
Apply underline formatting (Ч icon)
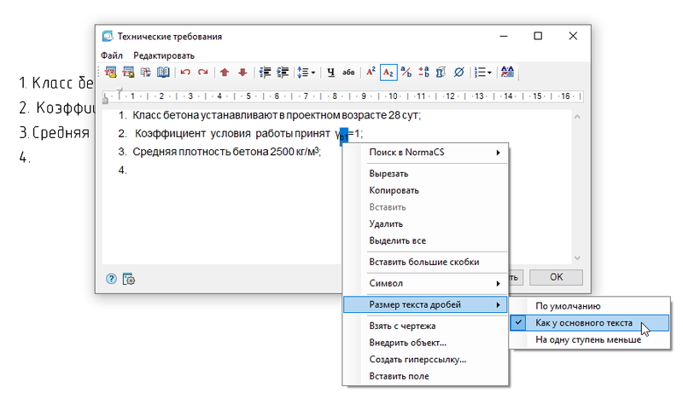pos(331,72)
